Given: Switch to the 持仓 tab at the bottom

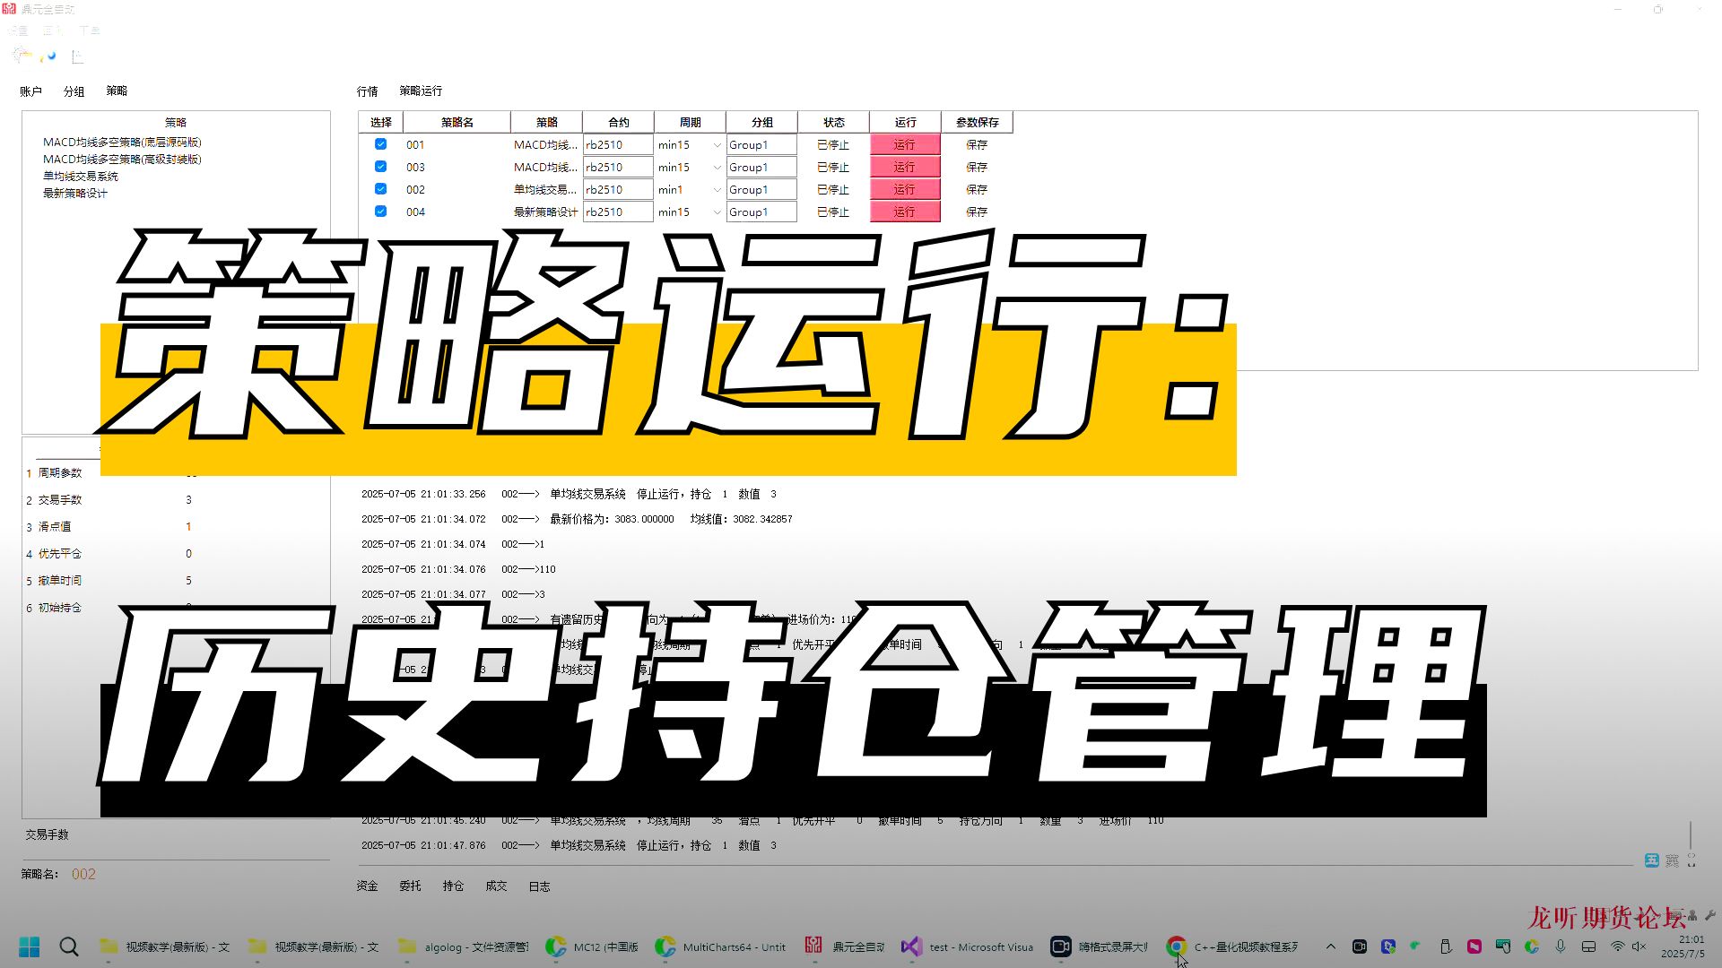Looking at the screenshot, I should [453, 886].
